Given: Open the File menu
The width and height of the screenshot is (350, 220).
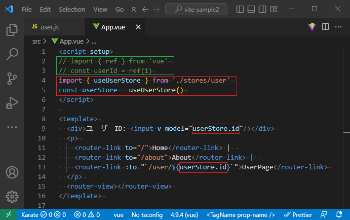Looking at the screenshot, I should point(26,10).
